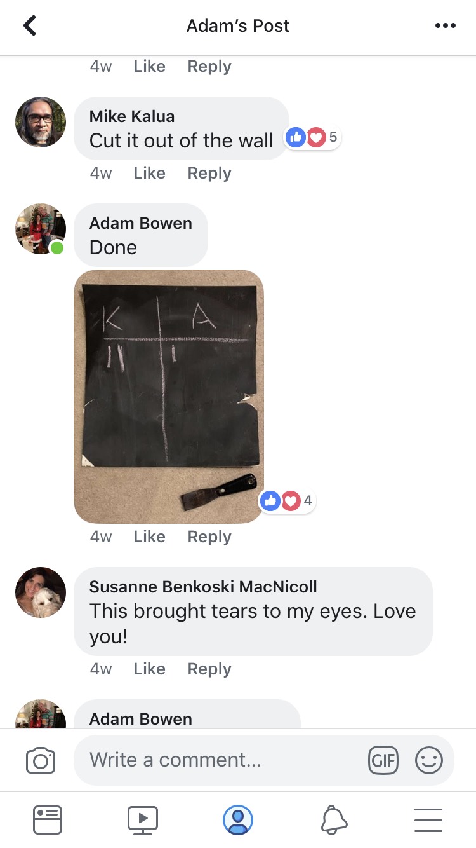The width and height of the screenshot is (476, 848).
Task: Go back using the left chevron arrow
Action: coord(30,25)
